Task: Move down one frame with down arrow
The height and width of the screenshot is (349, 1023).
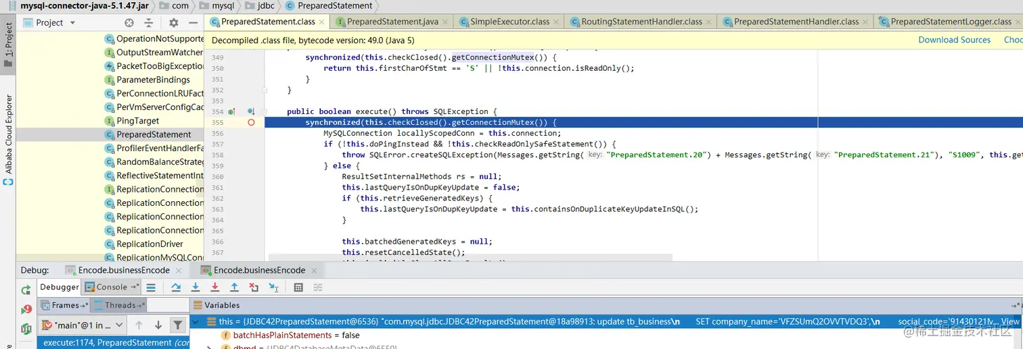Action: tap(158, 325)
